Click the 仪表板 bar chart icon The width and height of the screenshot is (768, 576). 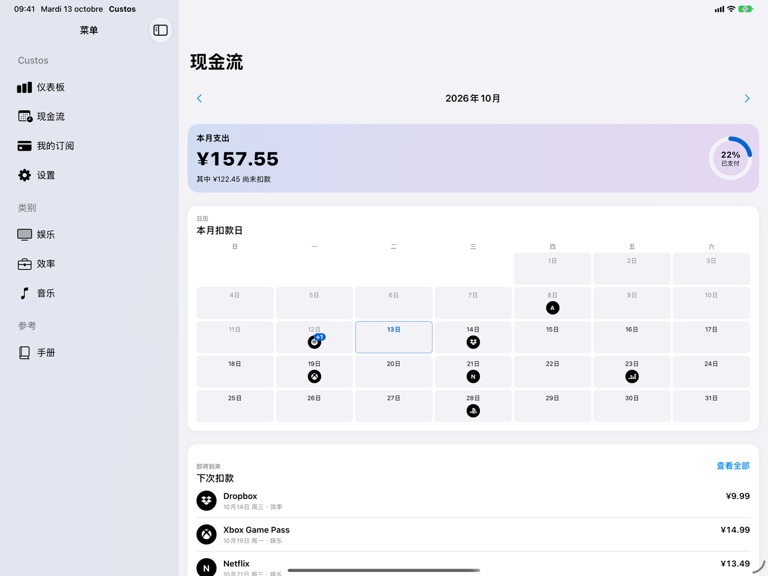(25, 87)
